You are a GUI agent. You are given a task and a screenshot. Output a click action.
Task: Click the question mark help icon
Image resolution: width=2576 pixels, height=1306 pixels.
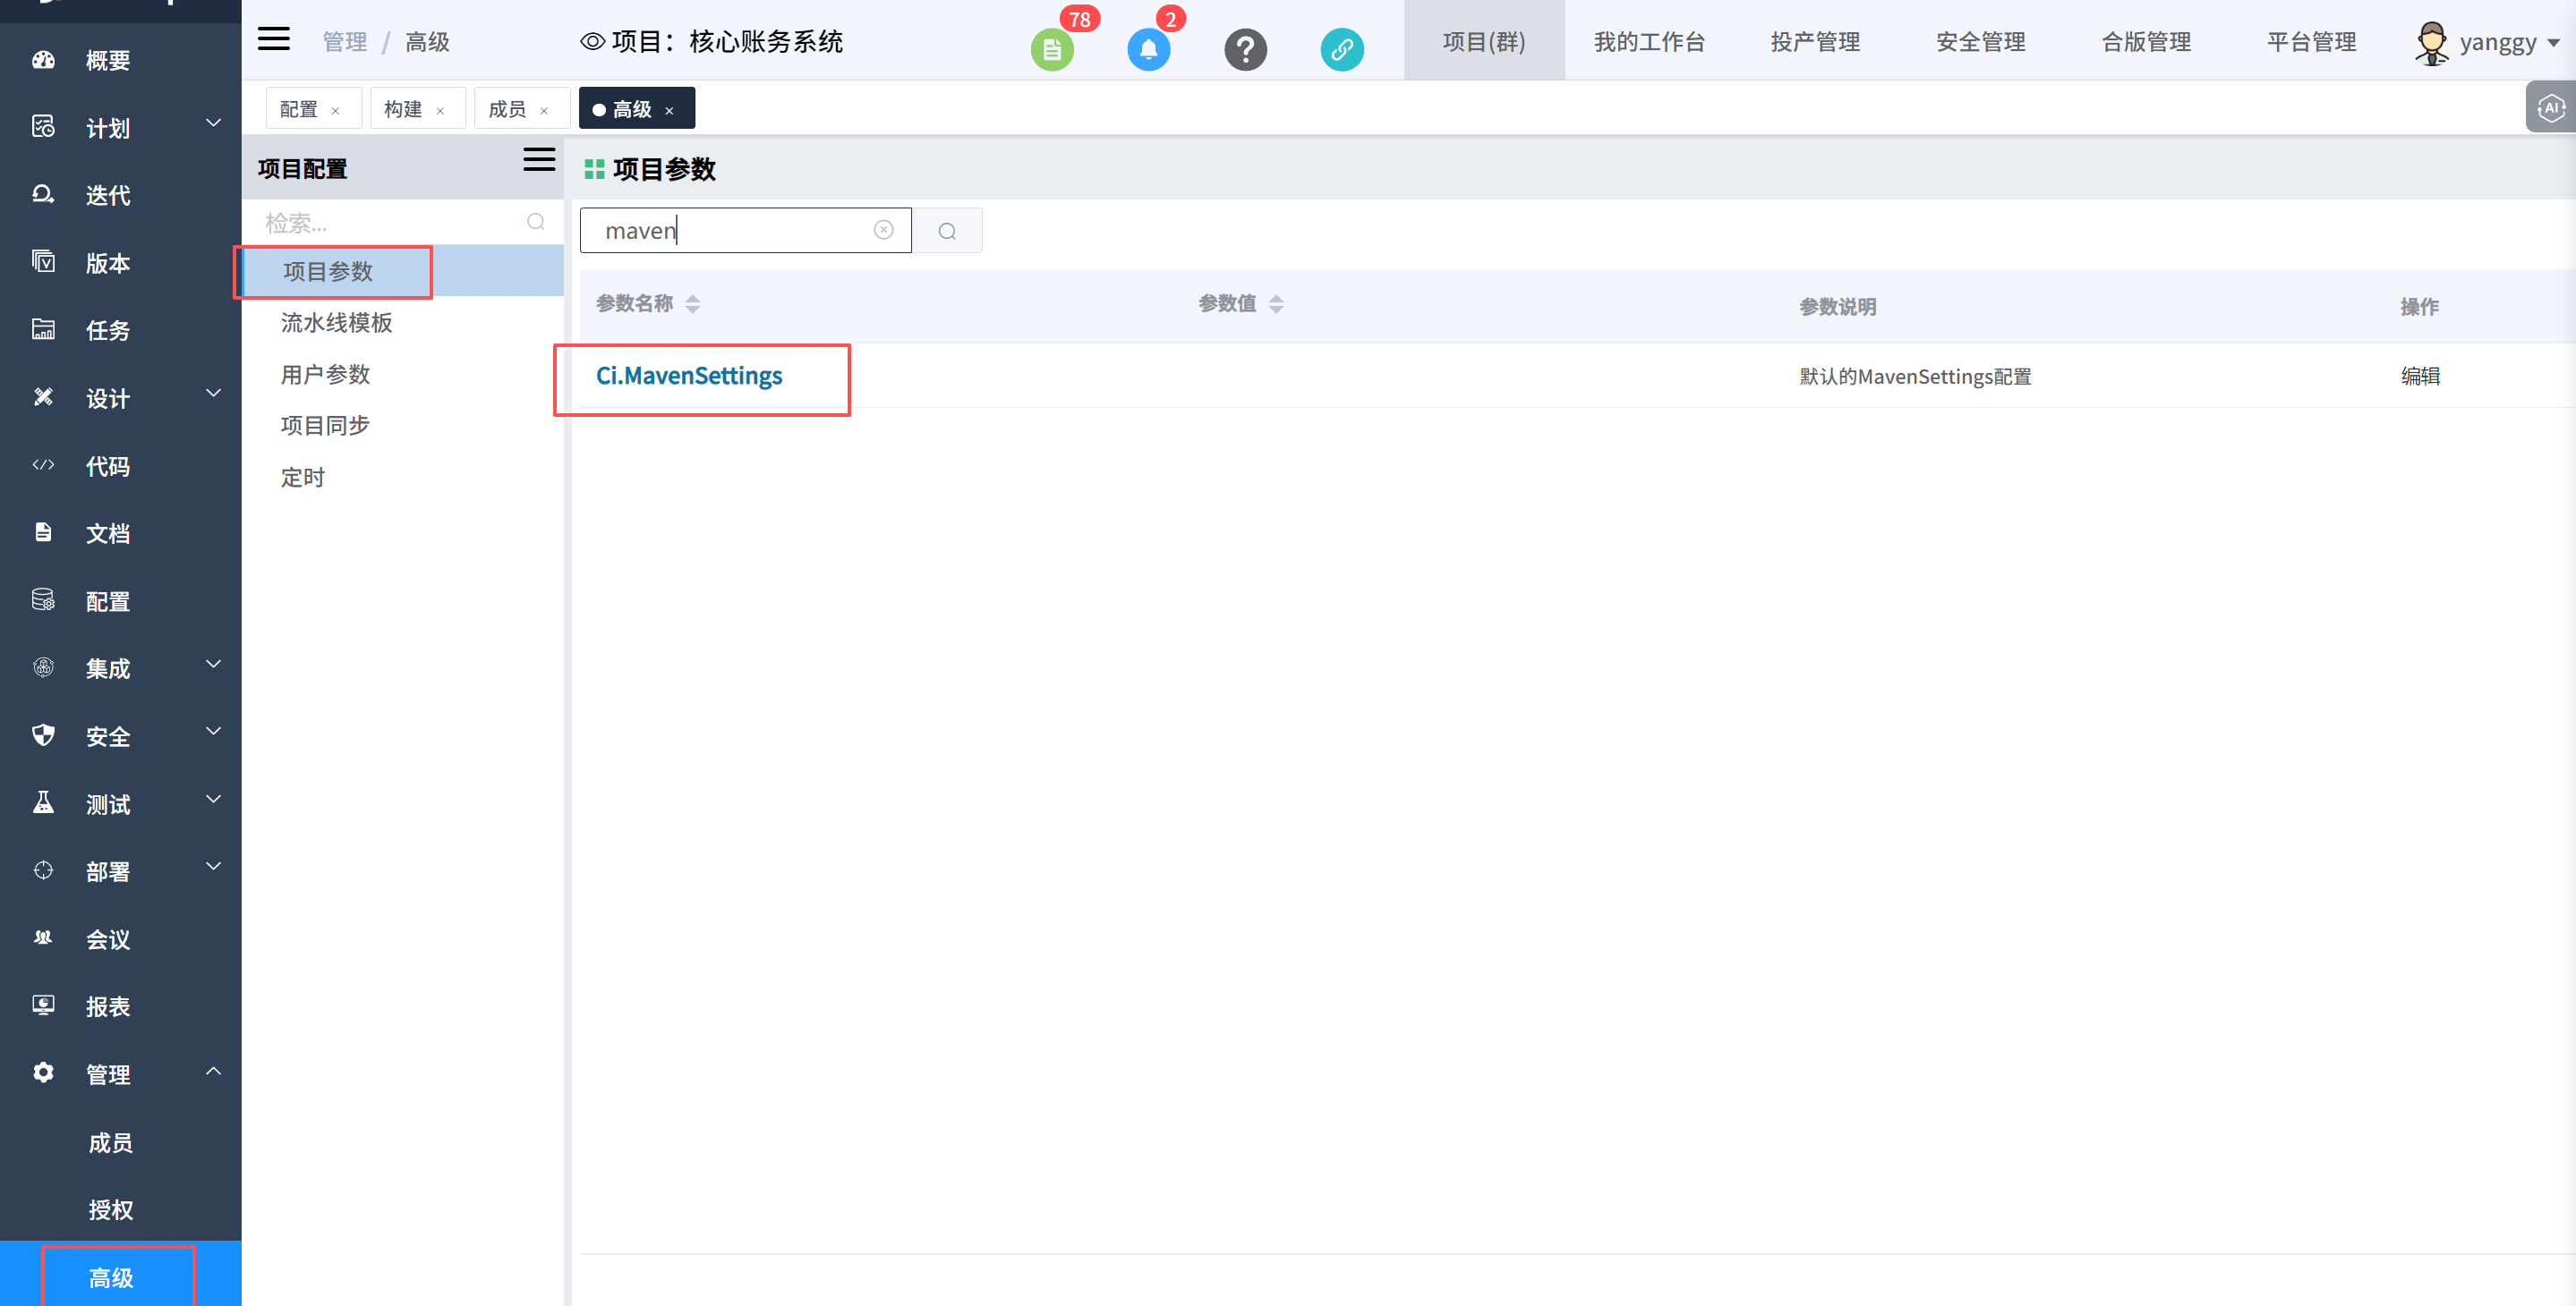point(1245,49)
